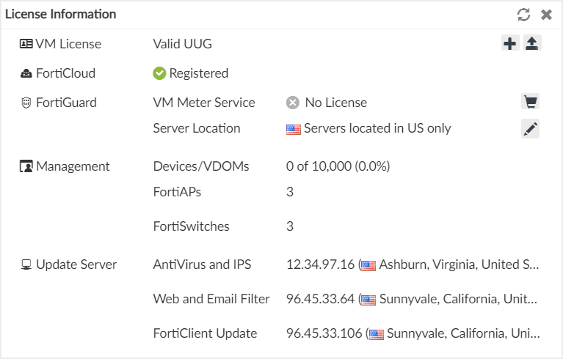Viewport: 563px width, 359px height.
Task: Click the US flag beside Server Location
Action: click(294, 129)
